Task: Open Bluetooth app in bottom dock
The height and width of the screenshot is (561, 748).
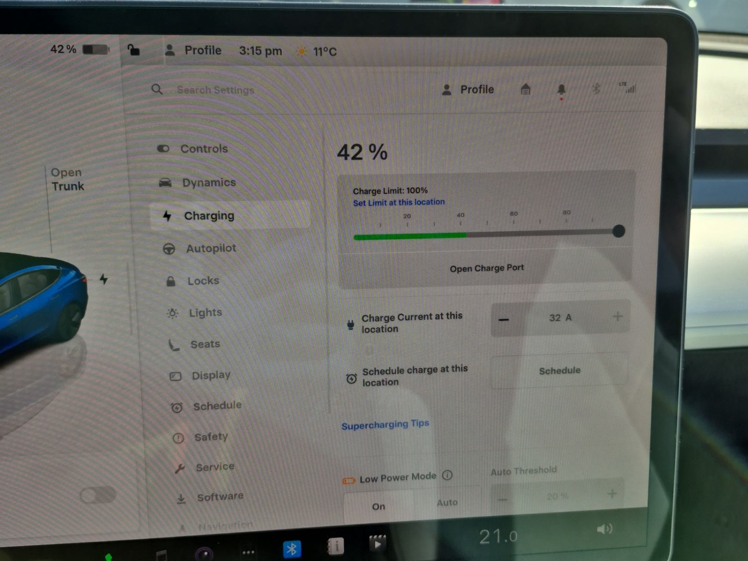Action: point(292,549)
